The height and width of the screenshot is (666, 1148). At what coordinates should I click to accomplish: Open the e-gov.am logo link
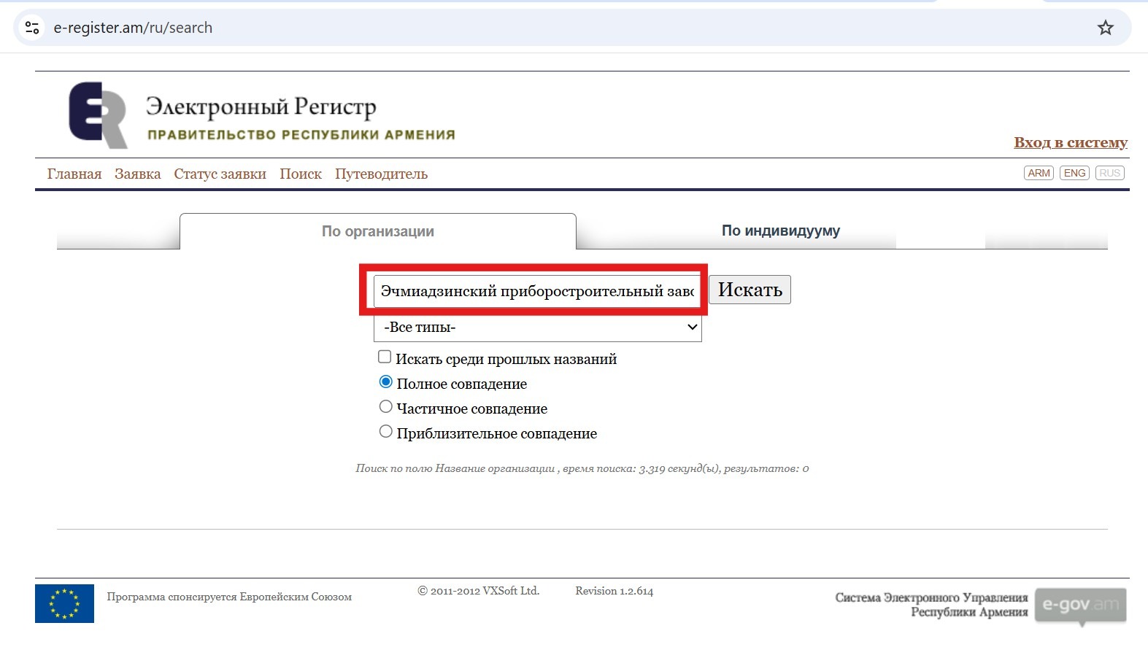[1080, 605]
